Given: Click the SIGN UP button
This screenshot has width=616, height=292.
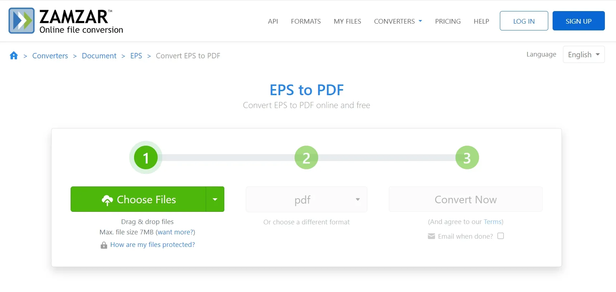Looking at the screenshot, I should (x=578, y=21).
